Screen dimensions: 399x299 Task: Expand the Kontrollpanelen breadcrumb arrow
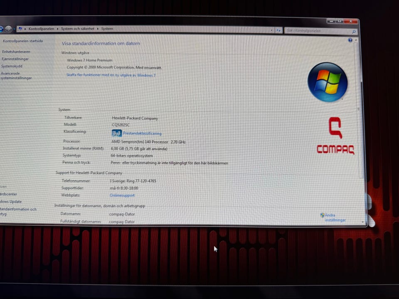[x=57, y=29]
